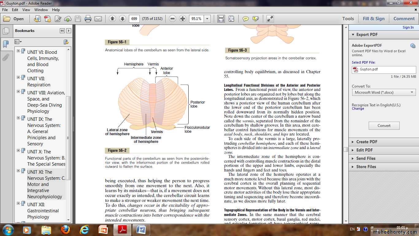Add a sticky note comment
The height and width of the screenshot is (236, 419).
245,19
